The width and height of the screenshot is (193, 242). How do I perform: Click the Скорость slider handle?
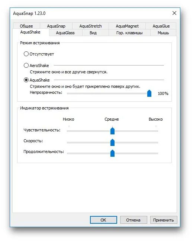[113, 142]
